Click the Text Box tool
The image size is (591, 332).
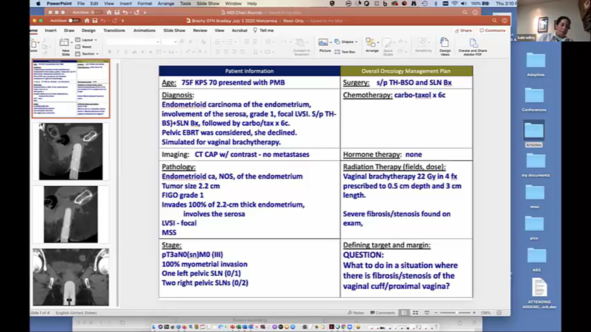point(345,52)
